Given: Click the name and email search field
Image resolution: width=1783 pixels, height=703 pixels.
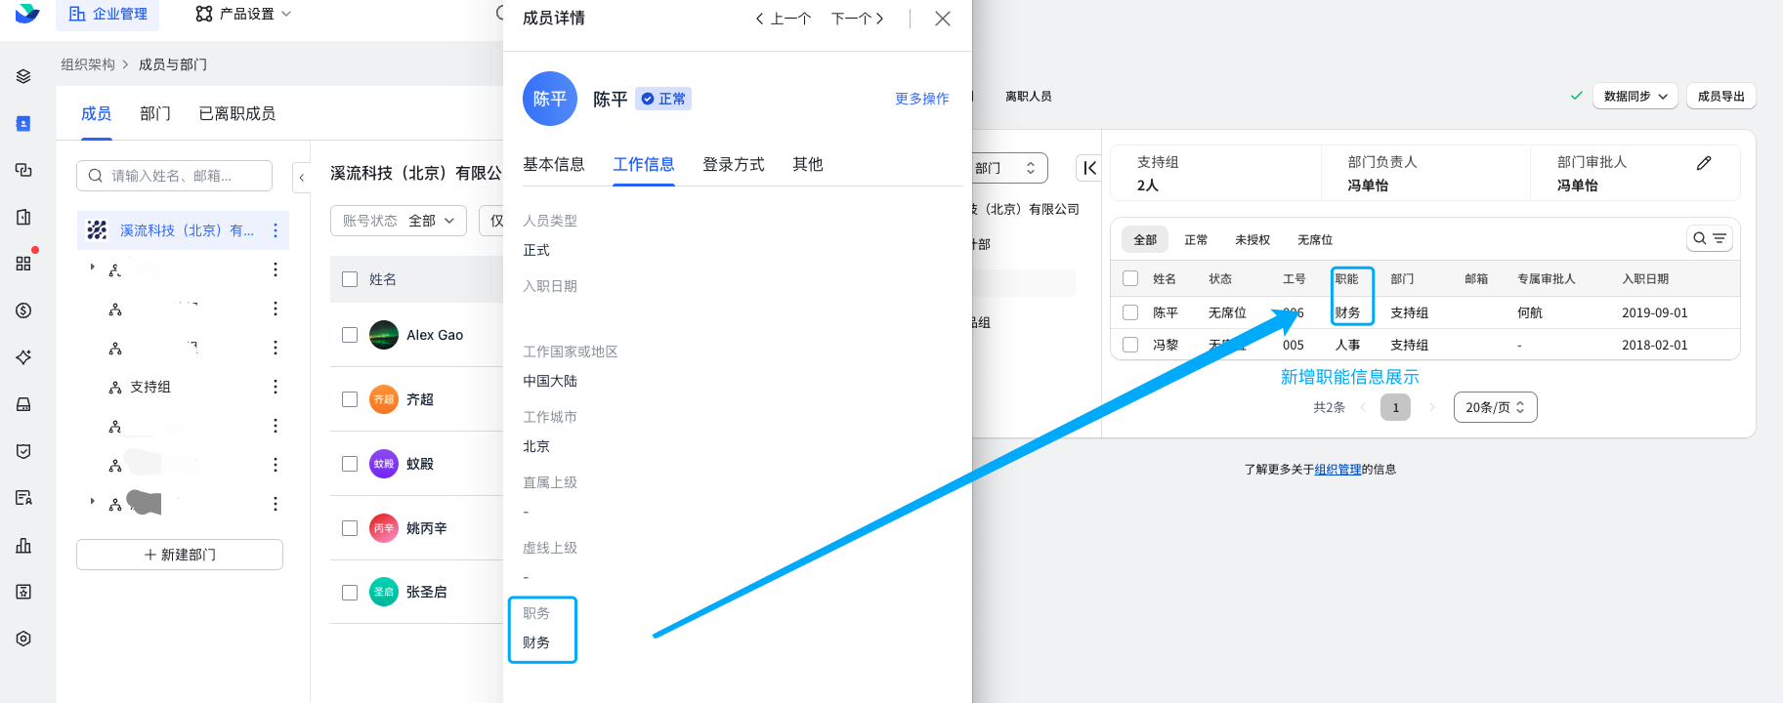Looking at the screenshot, I should [174, 176].
